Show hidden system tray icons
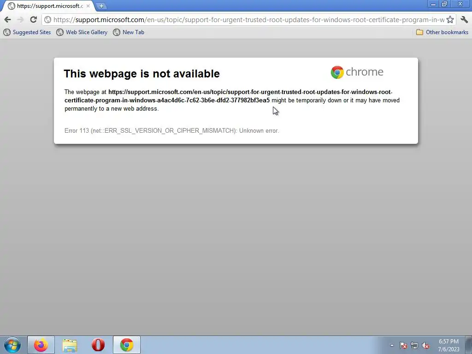Image resolution: width=472 pixels, height=354 pixels. pyautogui.click(x=392, y=345)
